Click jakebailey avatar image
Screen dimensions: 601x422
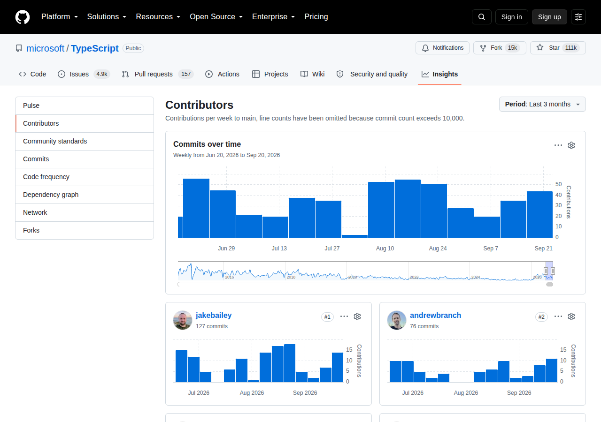(183, 320)
